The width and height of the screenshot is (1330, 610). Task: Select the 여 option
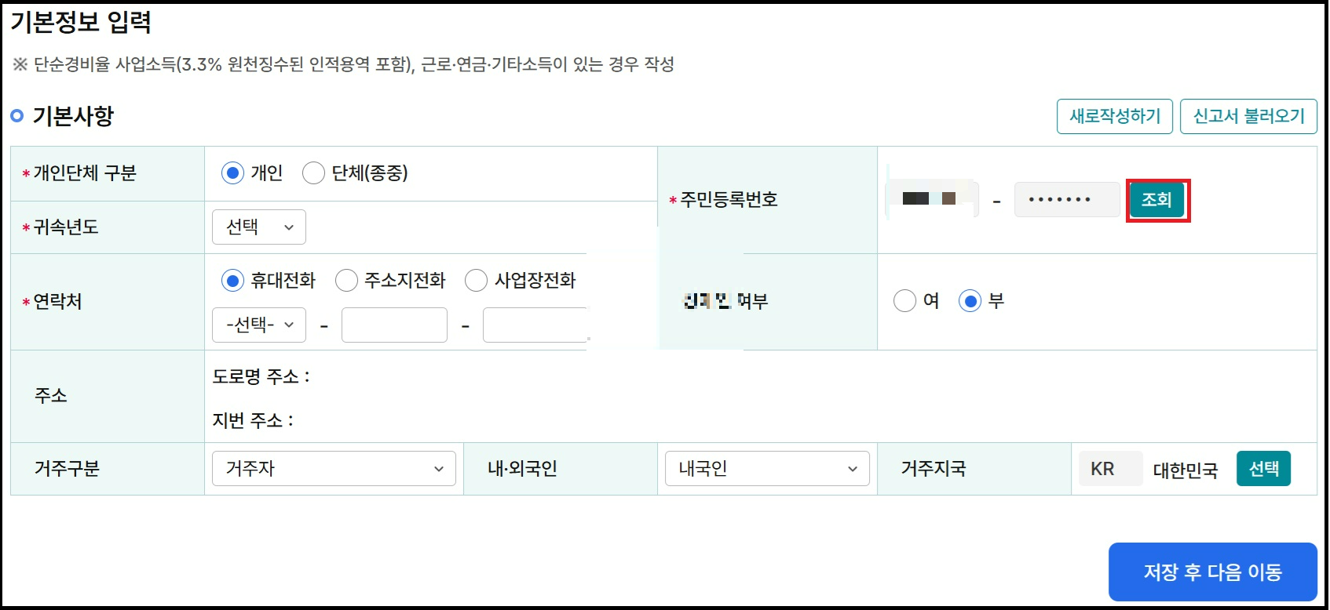904,300
